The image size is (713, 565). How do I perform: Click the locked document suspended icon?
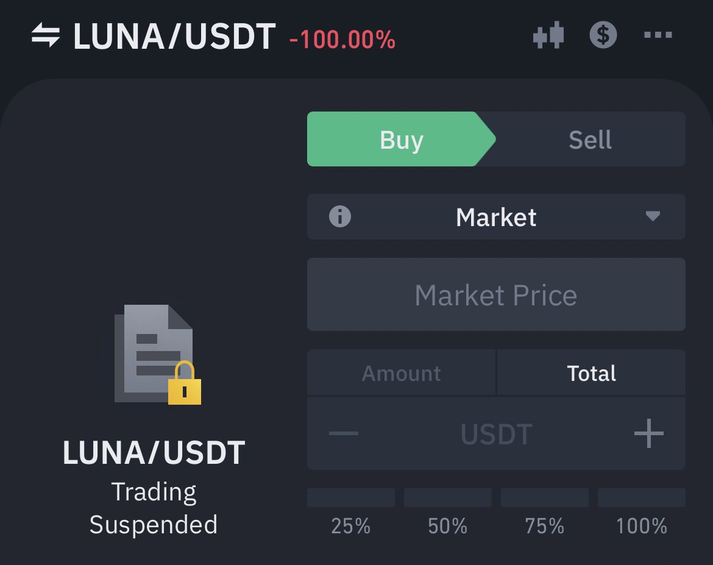[158, 354]
